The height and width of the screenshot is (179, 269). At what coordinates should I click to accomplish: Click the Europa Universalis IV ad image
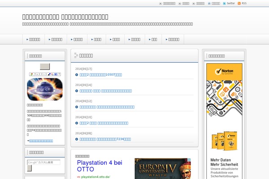[x=163, y=169]
